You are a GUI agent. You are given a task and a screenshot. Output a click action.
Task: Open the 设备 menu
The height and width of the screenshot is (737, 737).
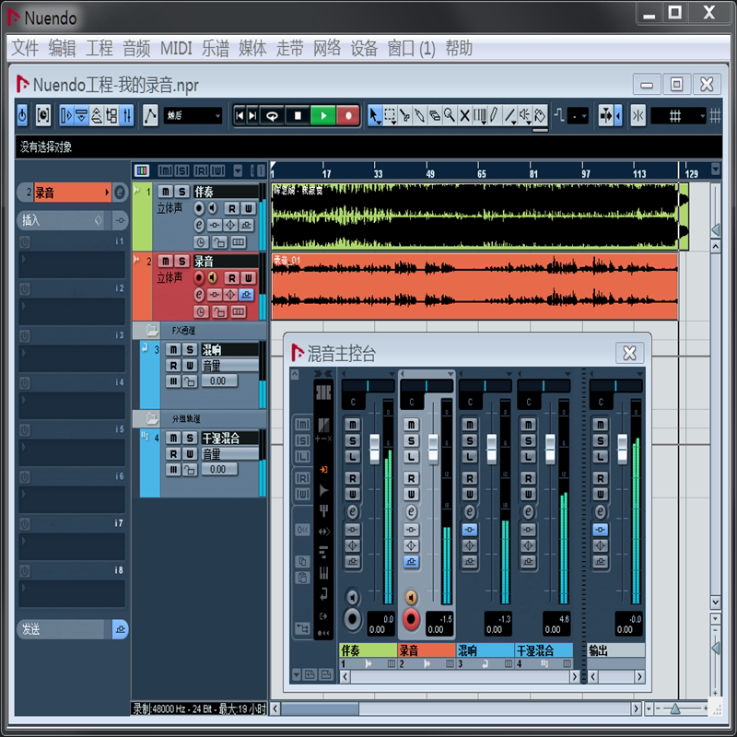click(x=364, y=48)
